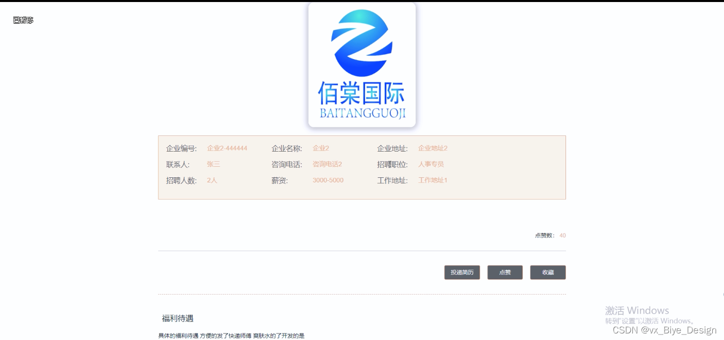The image size is (724, 340).
Task: Click the 咨询电话 label
Action: 287,165
